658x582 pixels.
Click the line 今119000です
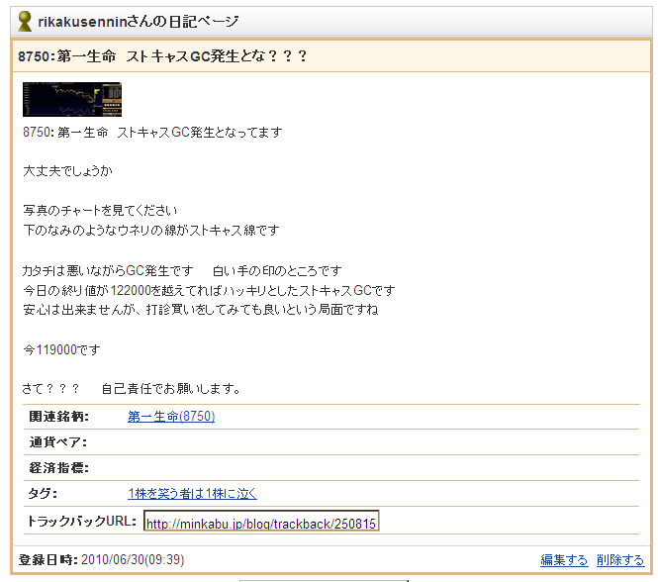(x=61, y=349)
